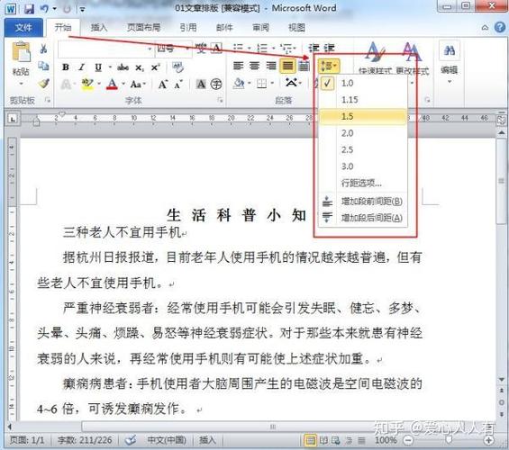Open the 文件 File tab
509x450 pixels.
click(x=23, y=28)
